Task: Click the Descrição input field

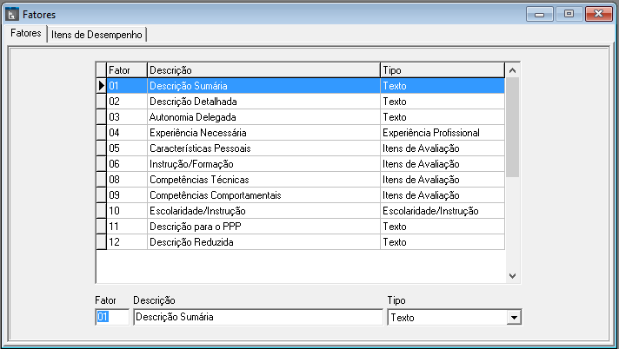Action: 258,317
